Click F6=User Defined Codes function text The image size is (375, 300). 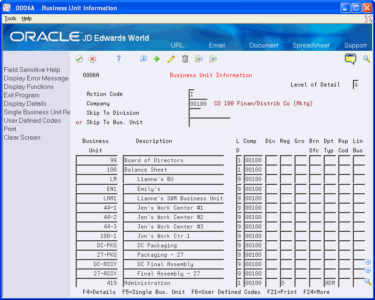point(226,292)
